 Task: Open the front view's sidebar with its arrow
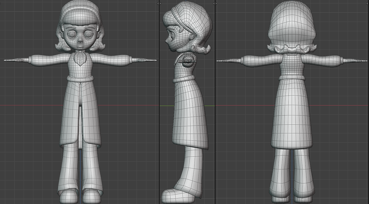(x=158, y=3)
